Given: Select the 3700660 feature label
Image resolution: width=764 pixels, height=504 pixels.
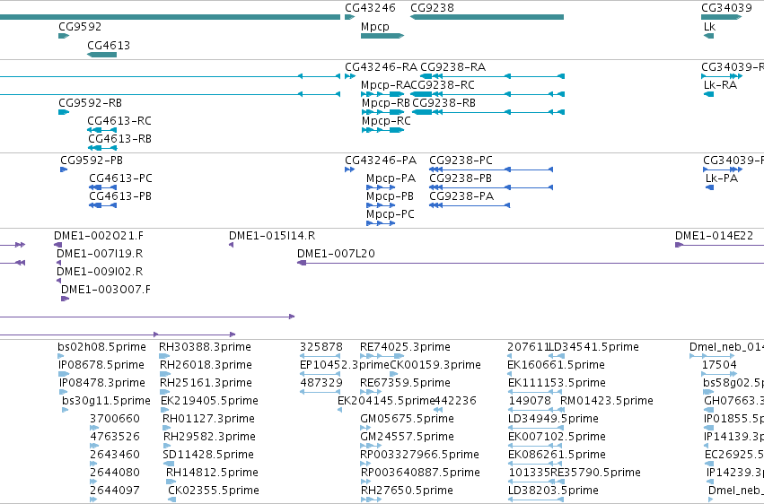Looking at the screenshot, I should pos(115,420).
